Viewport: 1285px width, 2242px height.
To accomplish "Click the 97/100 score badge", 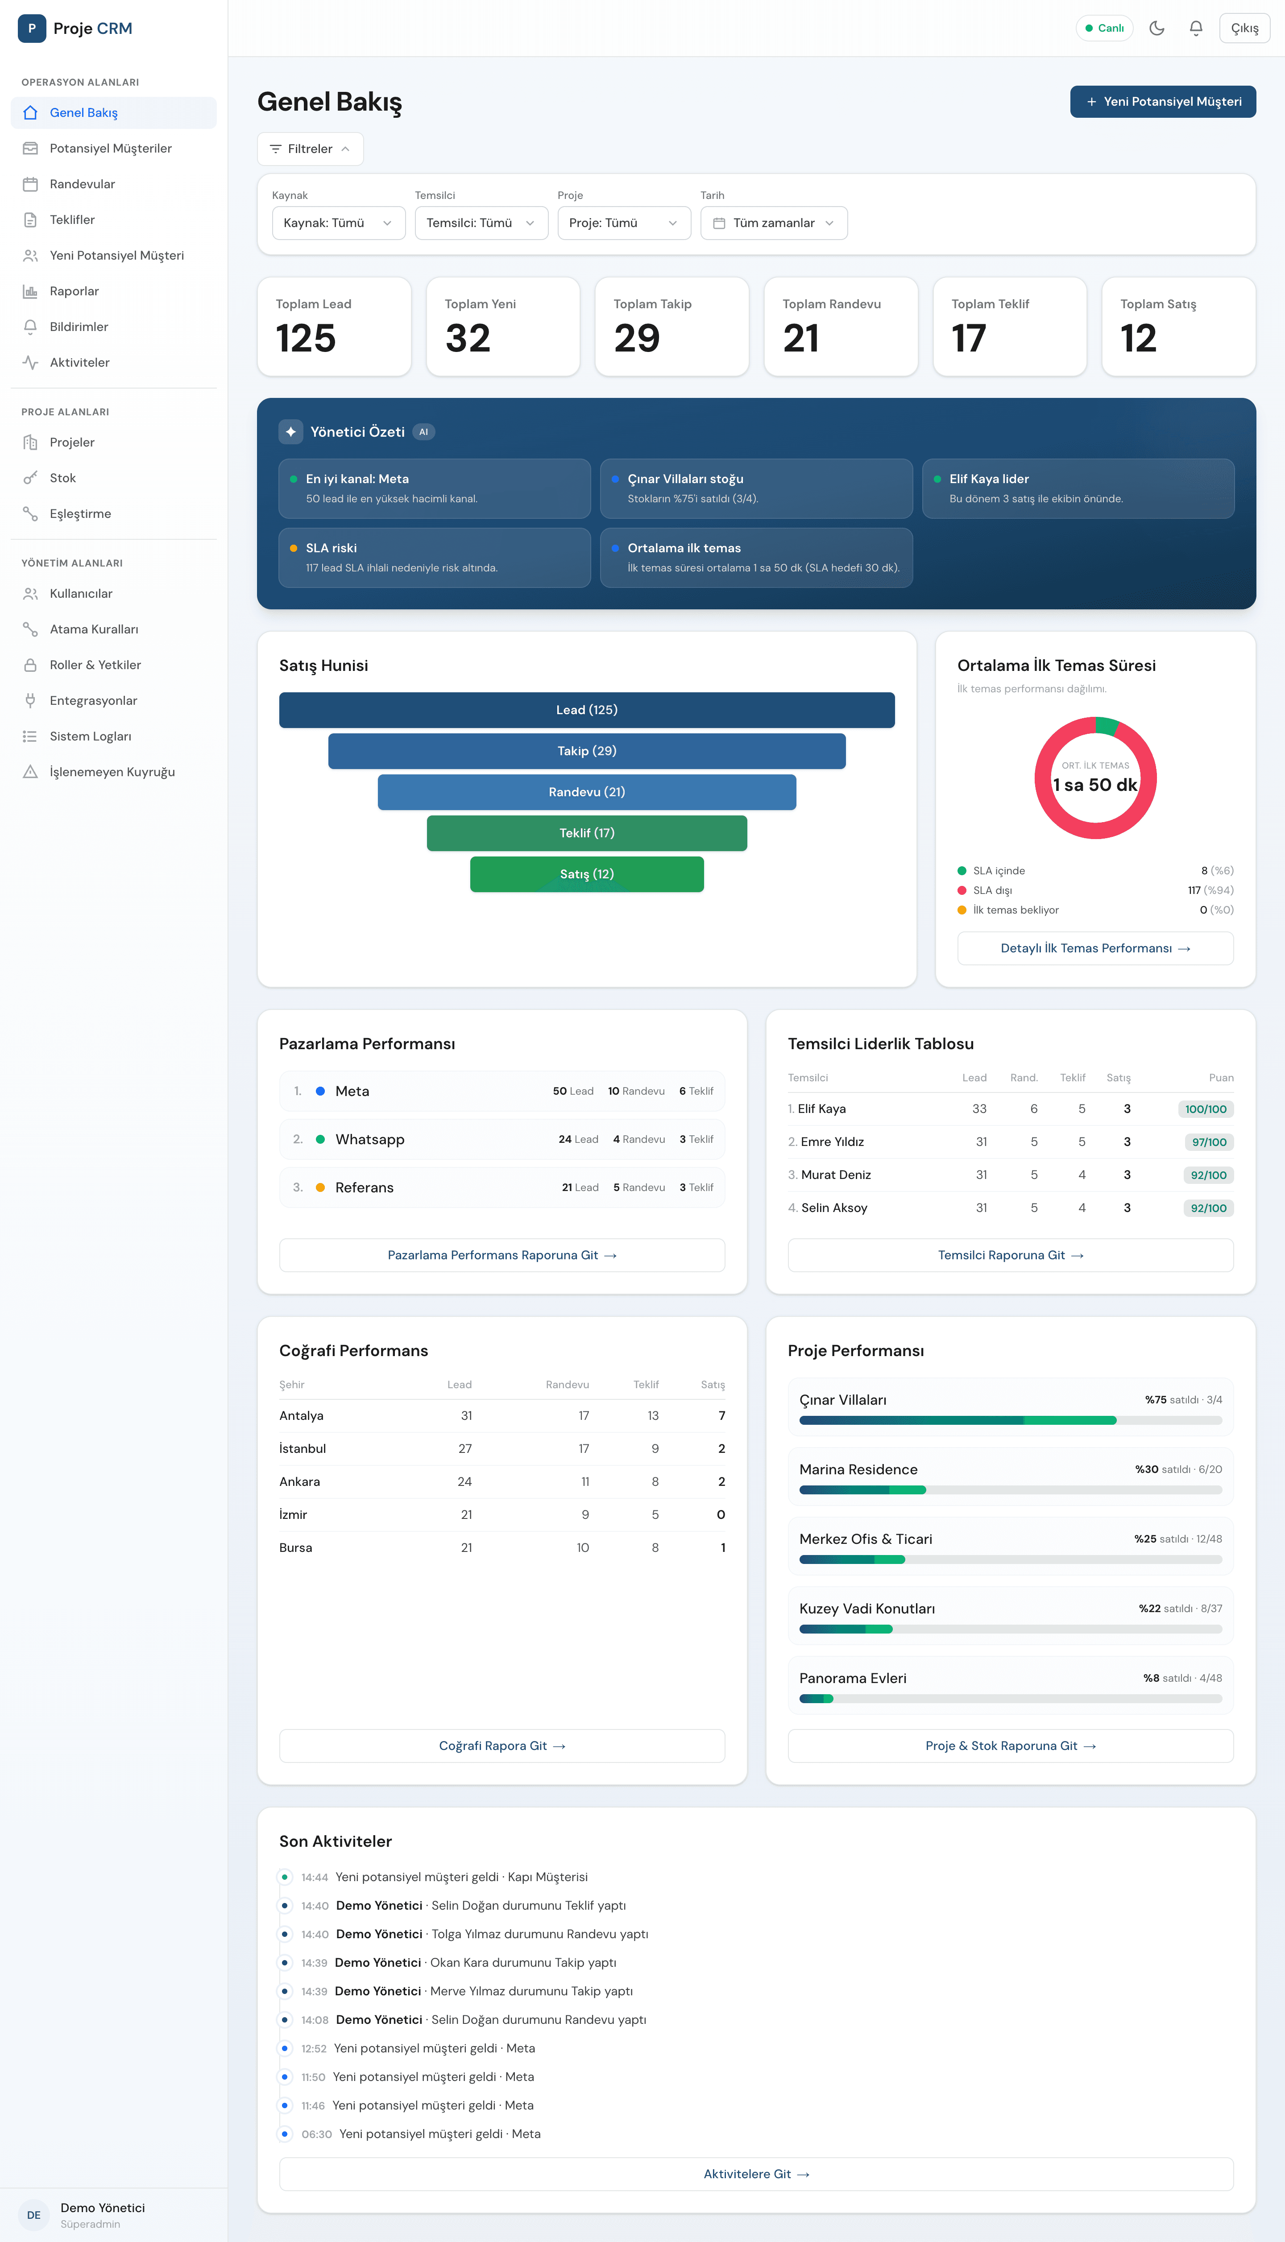I will [1209, 1142].
